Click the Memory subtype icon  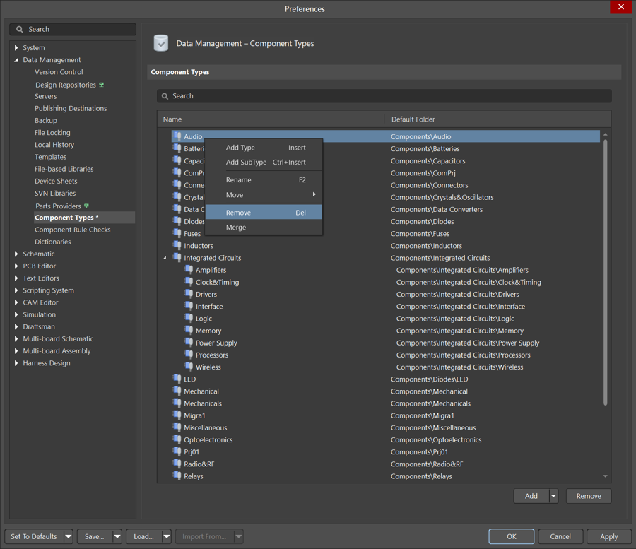[189, 331]
